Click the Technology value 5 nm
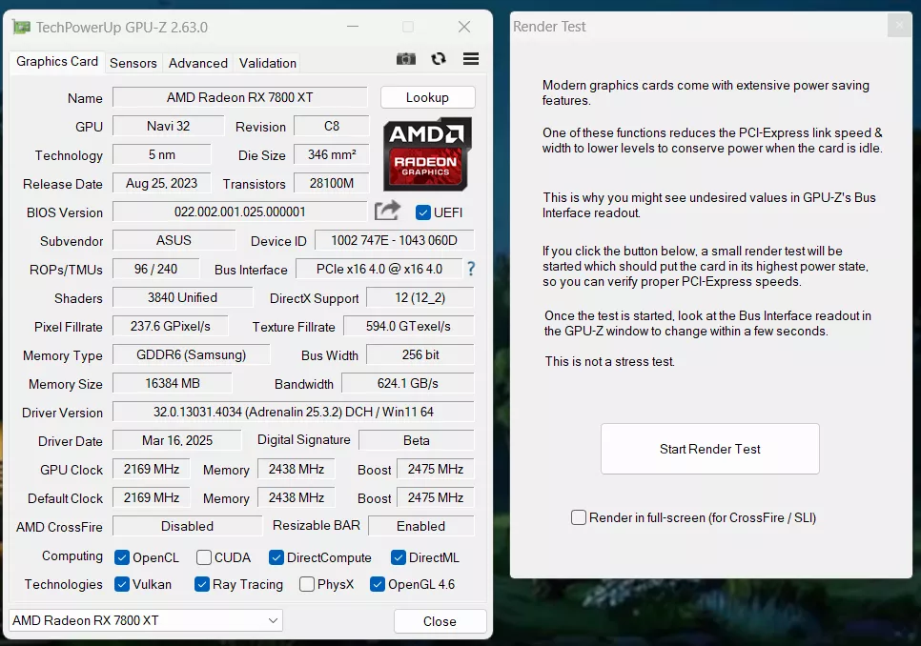 (161, 155)
